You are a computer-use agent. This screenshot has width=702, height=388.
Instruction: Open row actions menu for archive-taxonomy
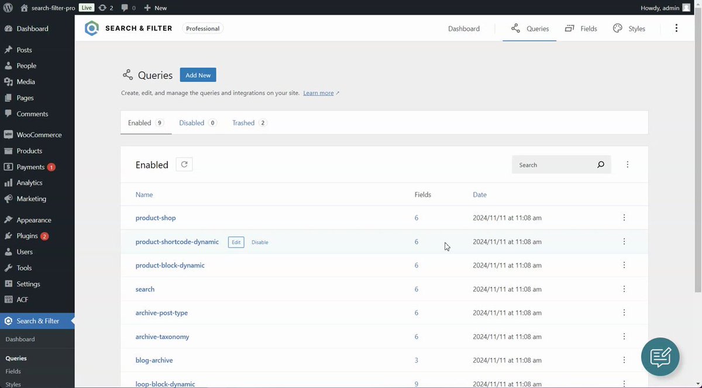pos(624,337)
